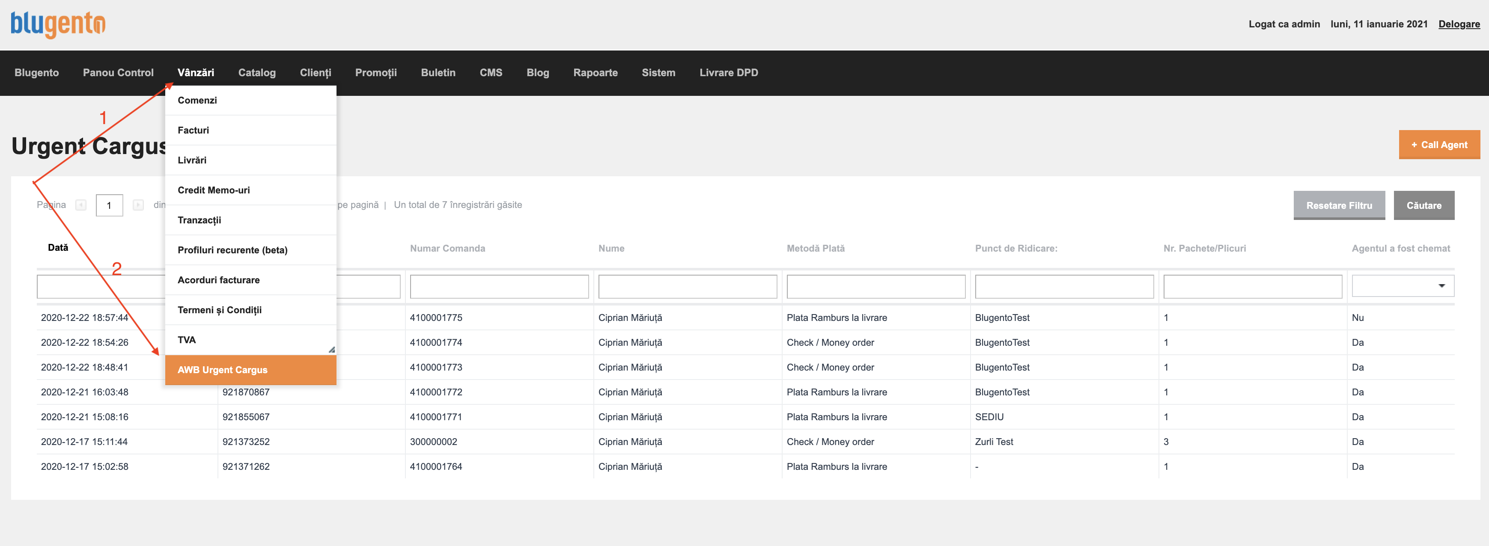Open the Livrare DPD menu
Image resolution: width=1489 pixels, height=546 pixels.
point(728,73)
